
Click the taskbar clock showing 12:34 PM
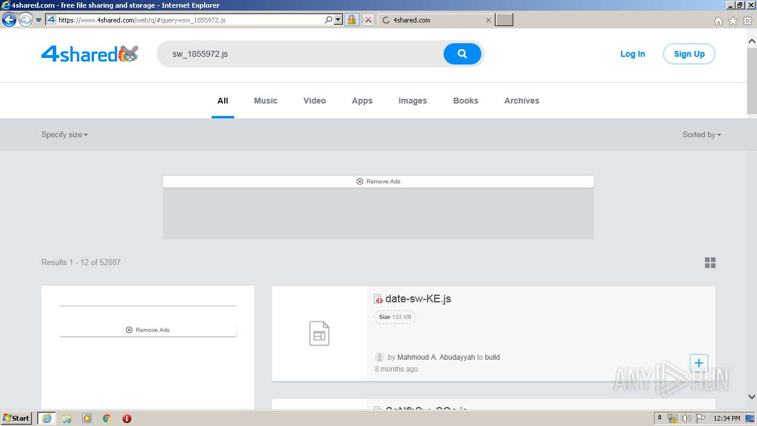(x=727, y=418)
